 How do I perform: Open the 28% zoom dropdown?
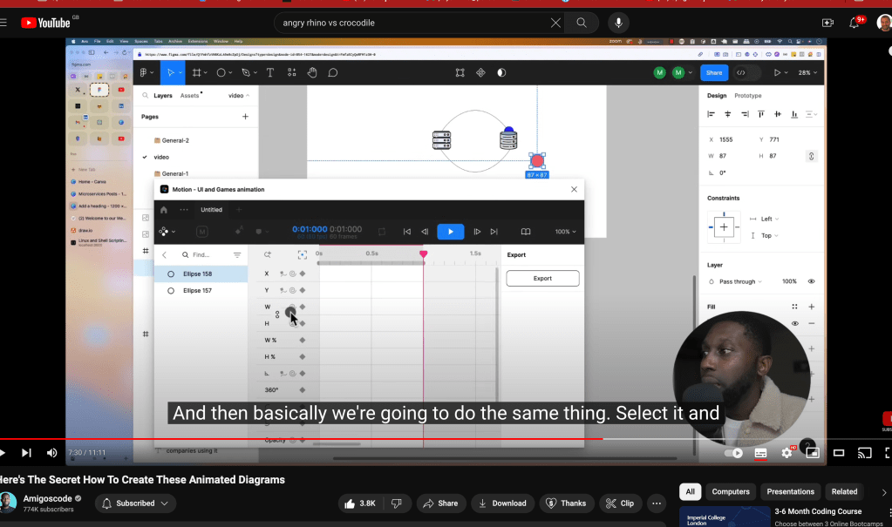807,73
